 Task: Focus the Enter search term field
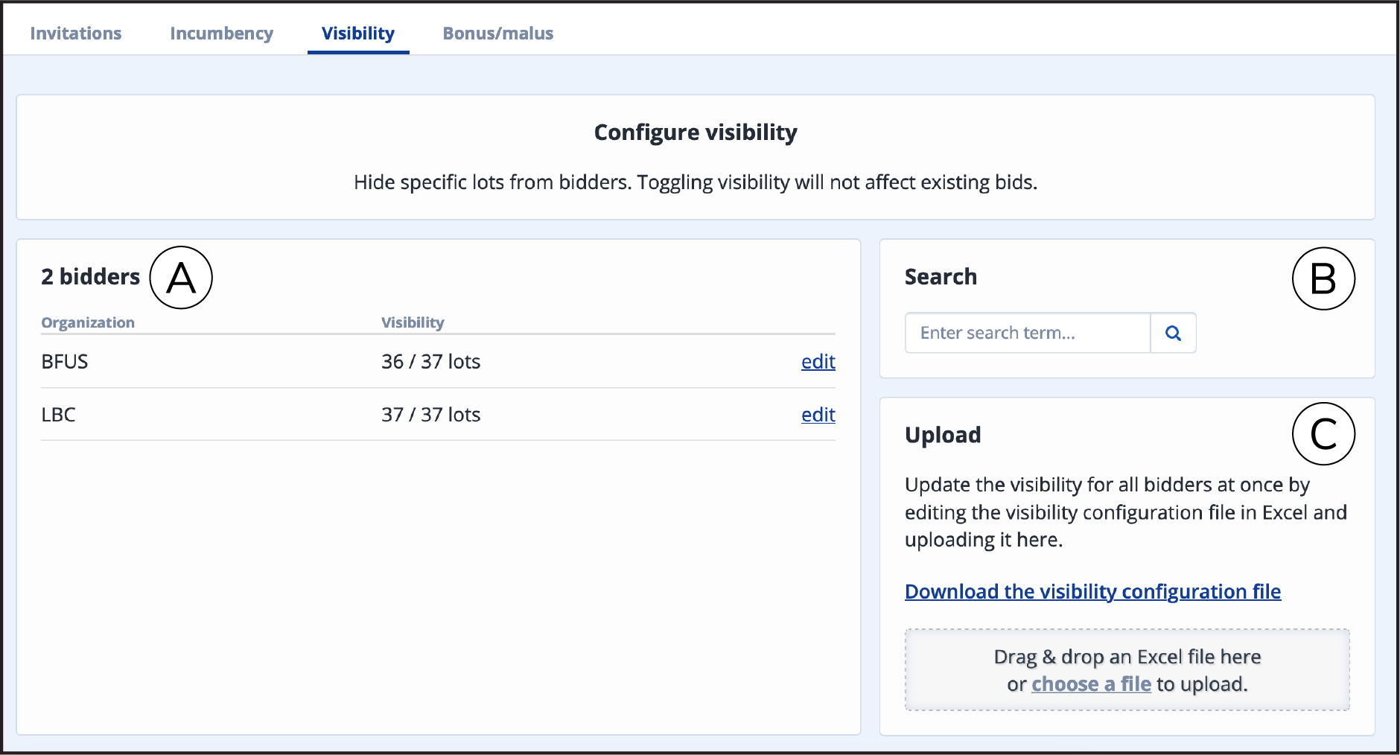pyautogui.click(x=1028, y=333)
